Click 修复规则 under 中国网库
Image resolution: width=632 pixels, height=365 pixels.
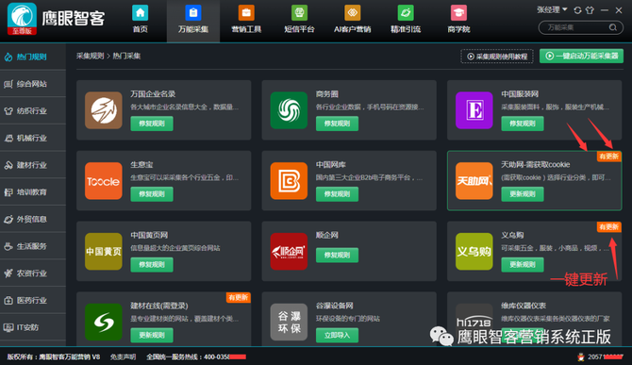[x=337, y=193]
